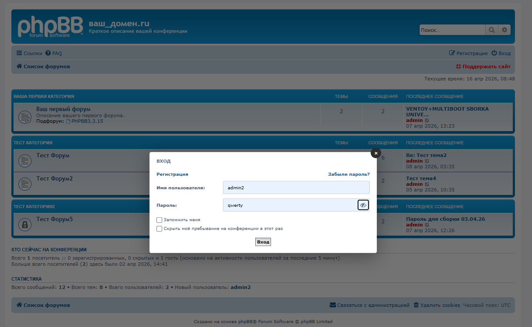The height and width of the screenshot is (327, 532).
Task: Enable the Запомнить меня checkbox
Action: (x=160, y=220)
